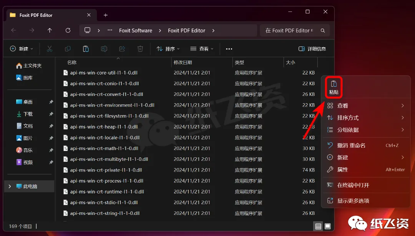Click the Share icon in toolbar
The image size is (415, 236).
click(x=122, y=49)
